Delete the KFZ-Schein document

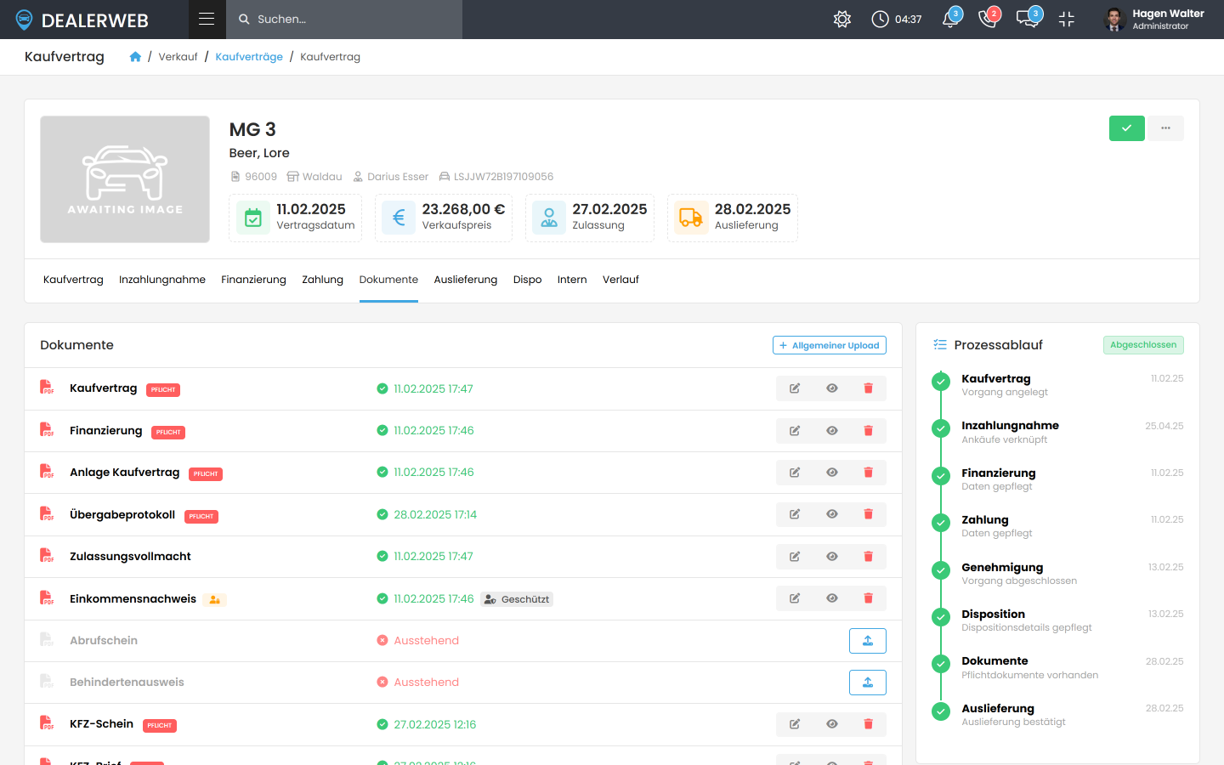pos(868,724)
